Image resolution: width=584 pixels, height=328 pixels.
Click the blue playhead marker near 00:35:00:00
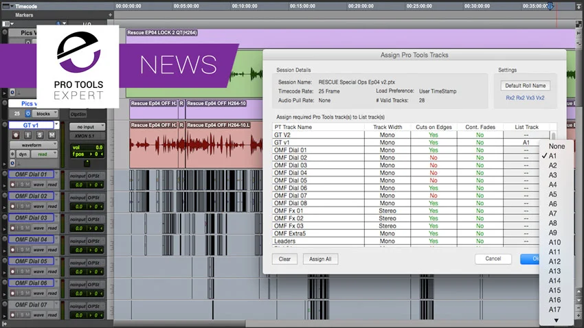[x=550, y=6]
